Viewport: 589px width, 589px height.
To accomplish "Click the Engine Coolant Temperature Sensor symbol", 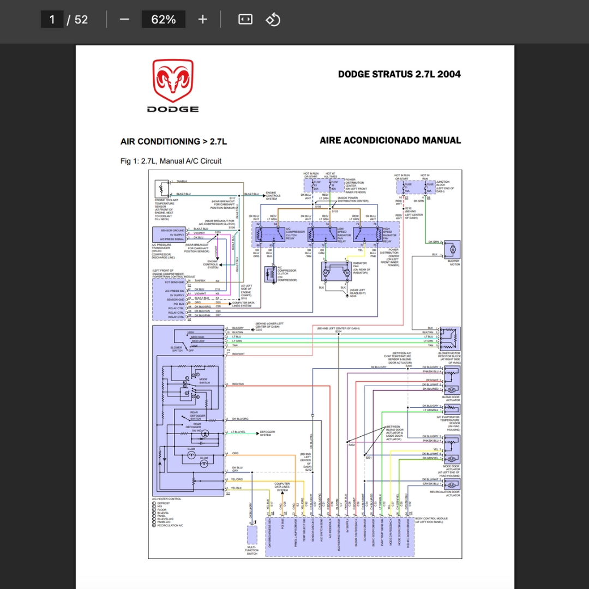I will point(162,189).
